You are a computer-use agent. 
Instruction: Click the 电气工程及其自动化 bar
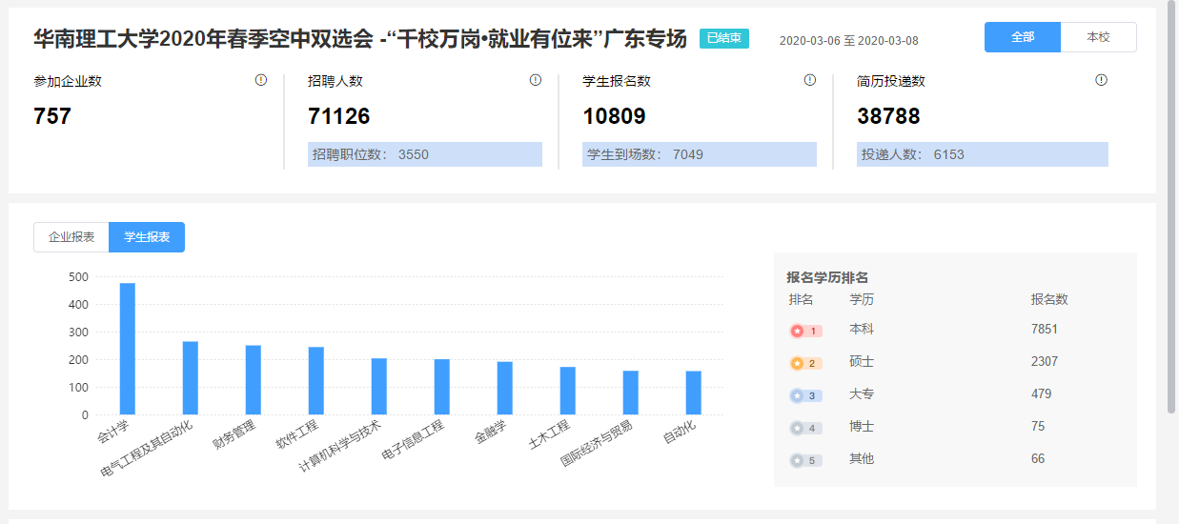[x=191, y=378]
